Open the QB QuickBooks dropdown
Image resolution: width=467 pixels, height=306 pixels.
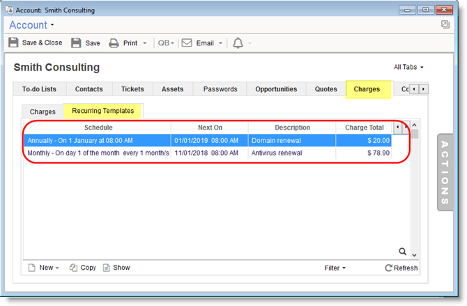(167, 43)
